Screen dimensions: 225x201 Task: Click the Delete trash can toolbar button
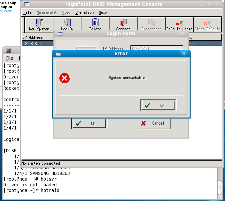coord(95,24)
